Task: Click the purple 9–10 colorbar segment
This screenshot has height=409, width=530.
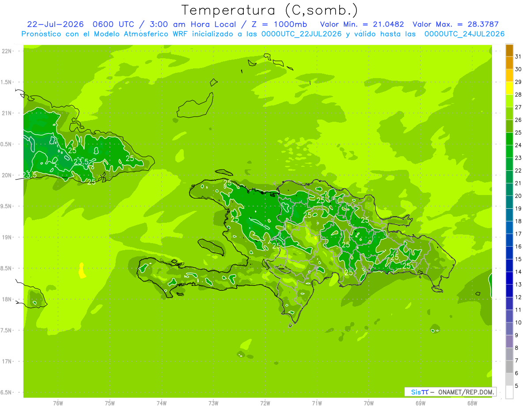Action: point(509,329)
